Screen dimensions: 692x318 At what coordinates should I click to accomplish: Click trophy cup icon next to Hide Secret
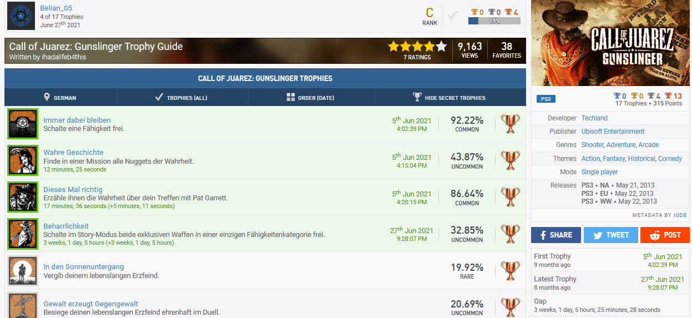pyautogui.click(x=417, y=97)
